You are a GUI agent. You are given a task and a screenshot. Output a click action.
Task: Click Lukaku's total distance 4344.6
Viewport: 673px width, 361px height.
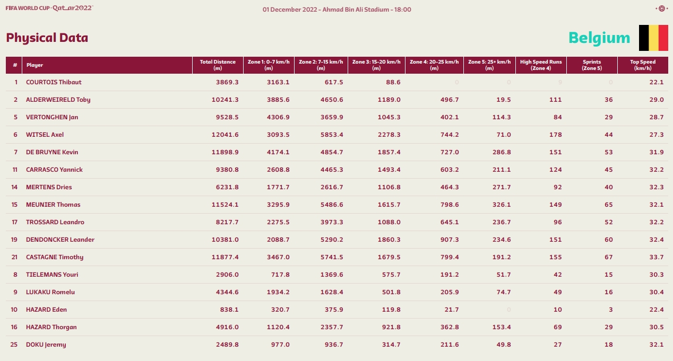click(227, 292)
